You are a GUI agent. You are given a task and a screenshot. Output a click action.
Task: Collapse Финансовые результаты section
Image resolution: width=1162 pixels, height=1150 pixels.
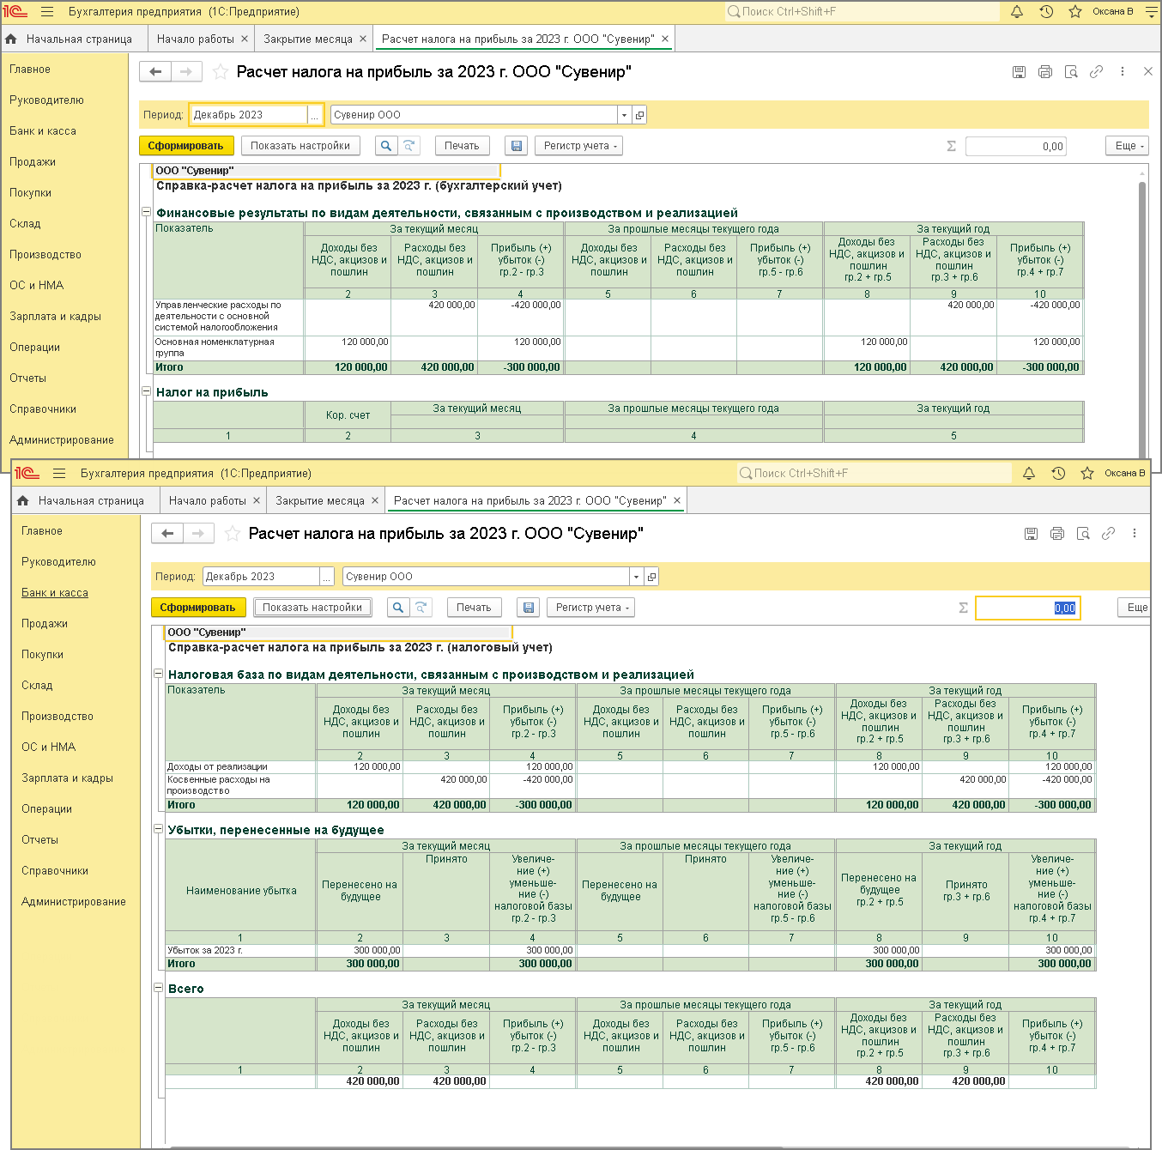[146, 212]
